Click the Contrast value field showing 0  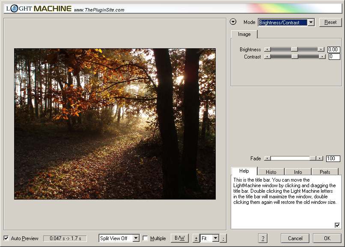[334, 57]
